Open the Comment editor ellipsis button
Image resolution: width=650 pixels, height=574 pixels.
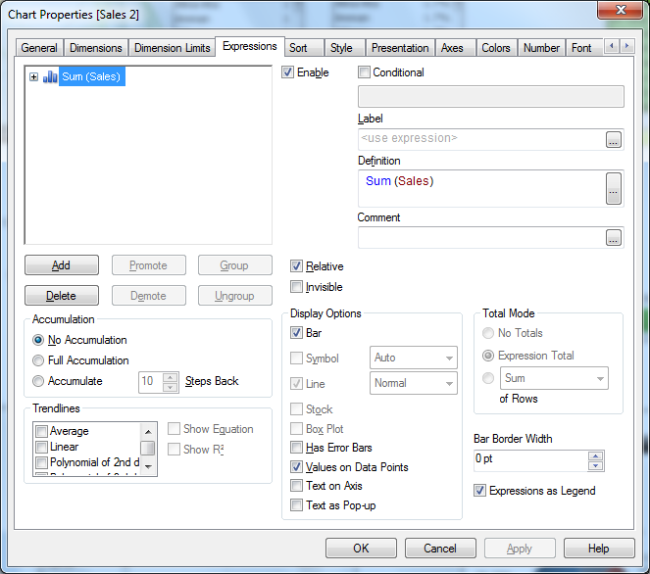click(x=614, y=238)
